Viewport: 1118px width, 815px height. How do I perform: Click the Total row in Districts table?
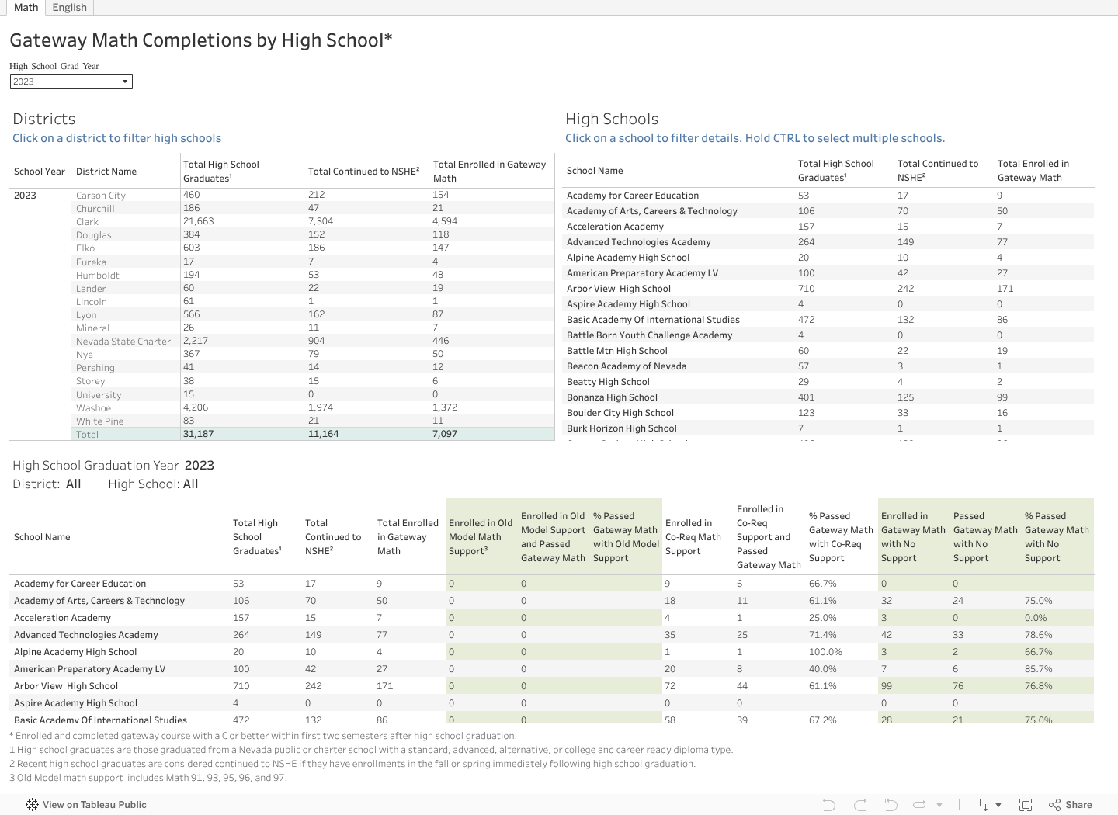[87, 435]
